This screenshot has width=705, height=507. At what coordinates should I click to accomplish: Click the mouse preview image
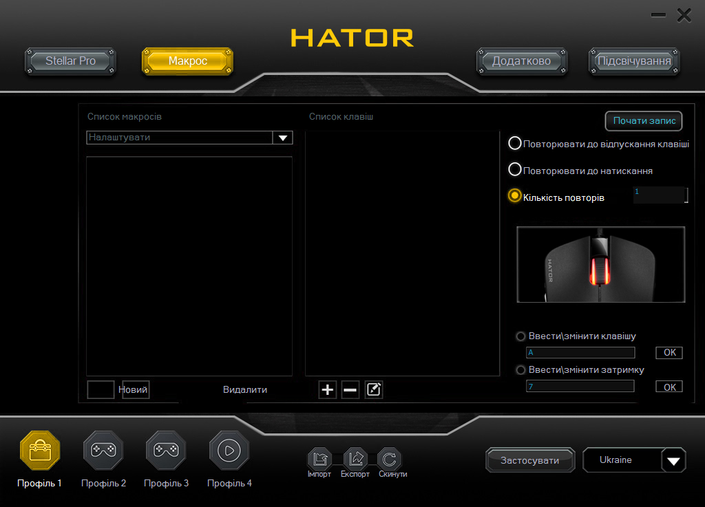click(x=600, y=264)
